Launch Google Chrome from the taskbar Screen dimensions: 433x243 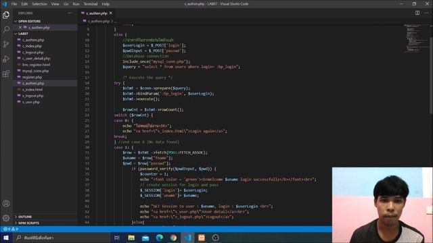click(x=173, y=238)
